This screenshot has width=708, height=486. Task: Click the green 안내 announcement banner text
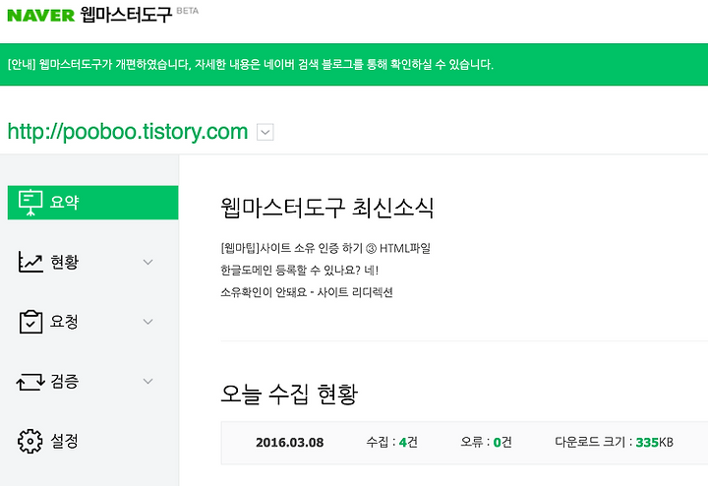point(251,64)
